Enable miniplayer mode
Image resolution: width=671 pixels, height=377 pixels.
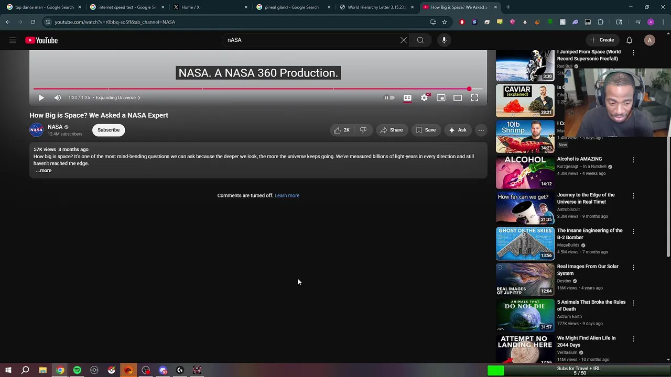tap(441, 97)
